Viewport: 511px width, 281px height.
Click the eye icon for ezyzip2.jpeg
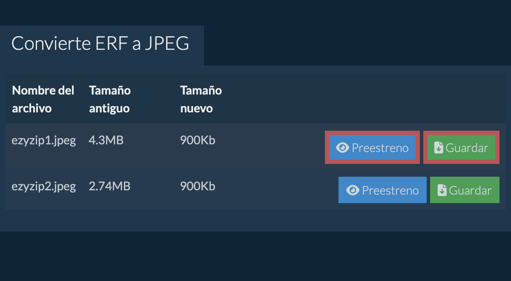353,190
